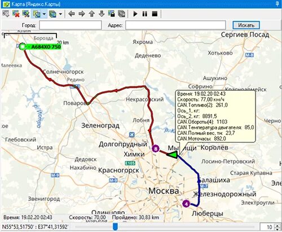Image resolution: width=282 pixels, height=232 pixels.
Task: Click the first map toolbar icon with arrow
Action: point(6,14)
